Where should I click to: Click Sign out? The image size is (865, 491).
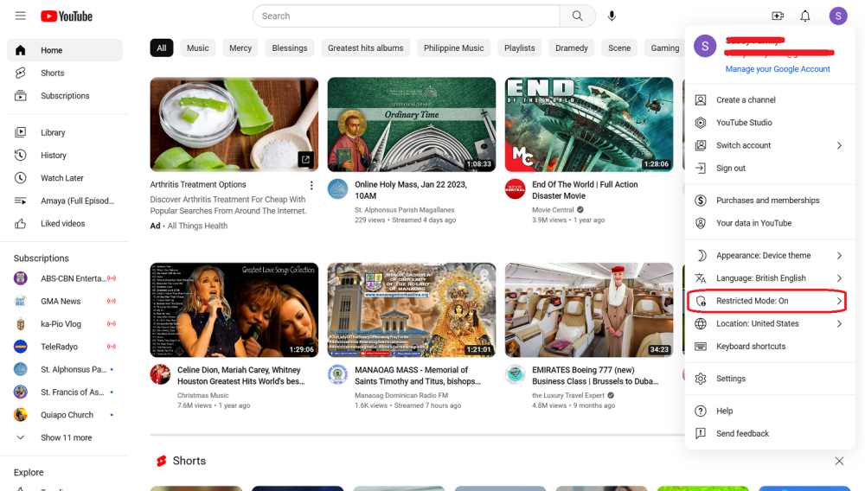pos(770,168)
